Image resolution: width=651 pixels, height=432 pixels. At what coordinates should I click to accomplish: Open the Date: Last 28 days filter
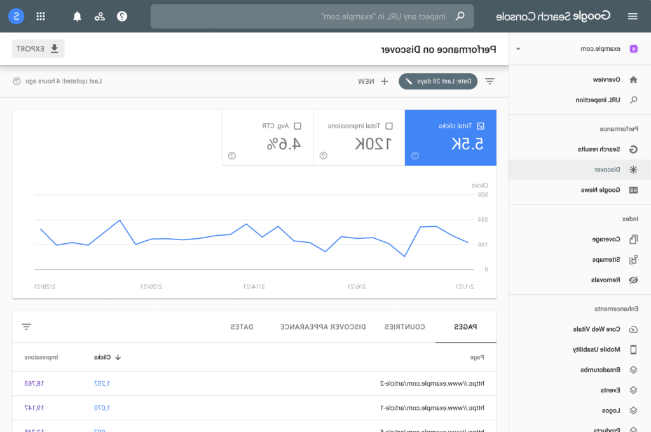click(x=437, y=81)
